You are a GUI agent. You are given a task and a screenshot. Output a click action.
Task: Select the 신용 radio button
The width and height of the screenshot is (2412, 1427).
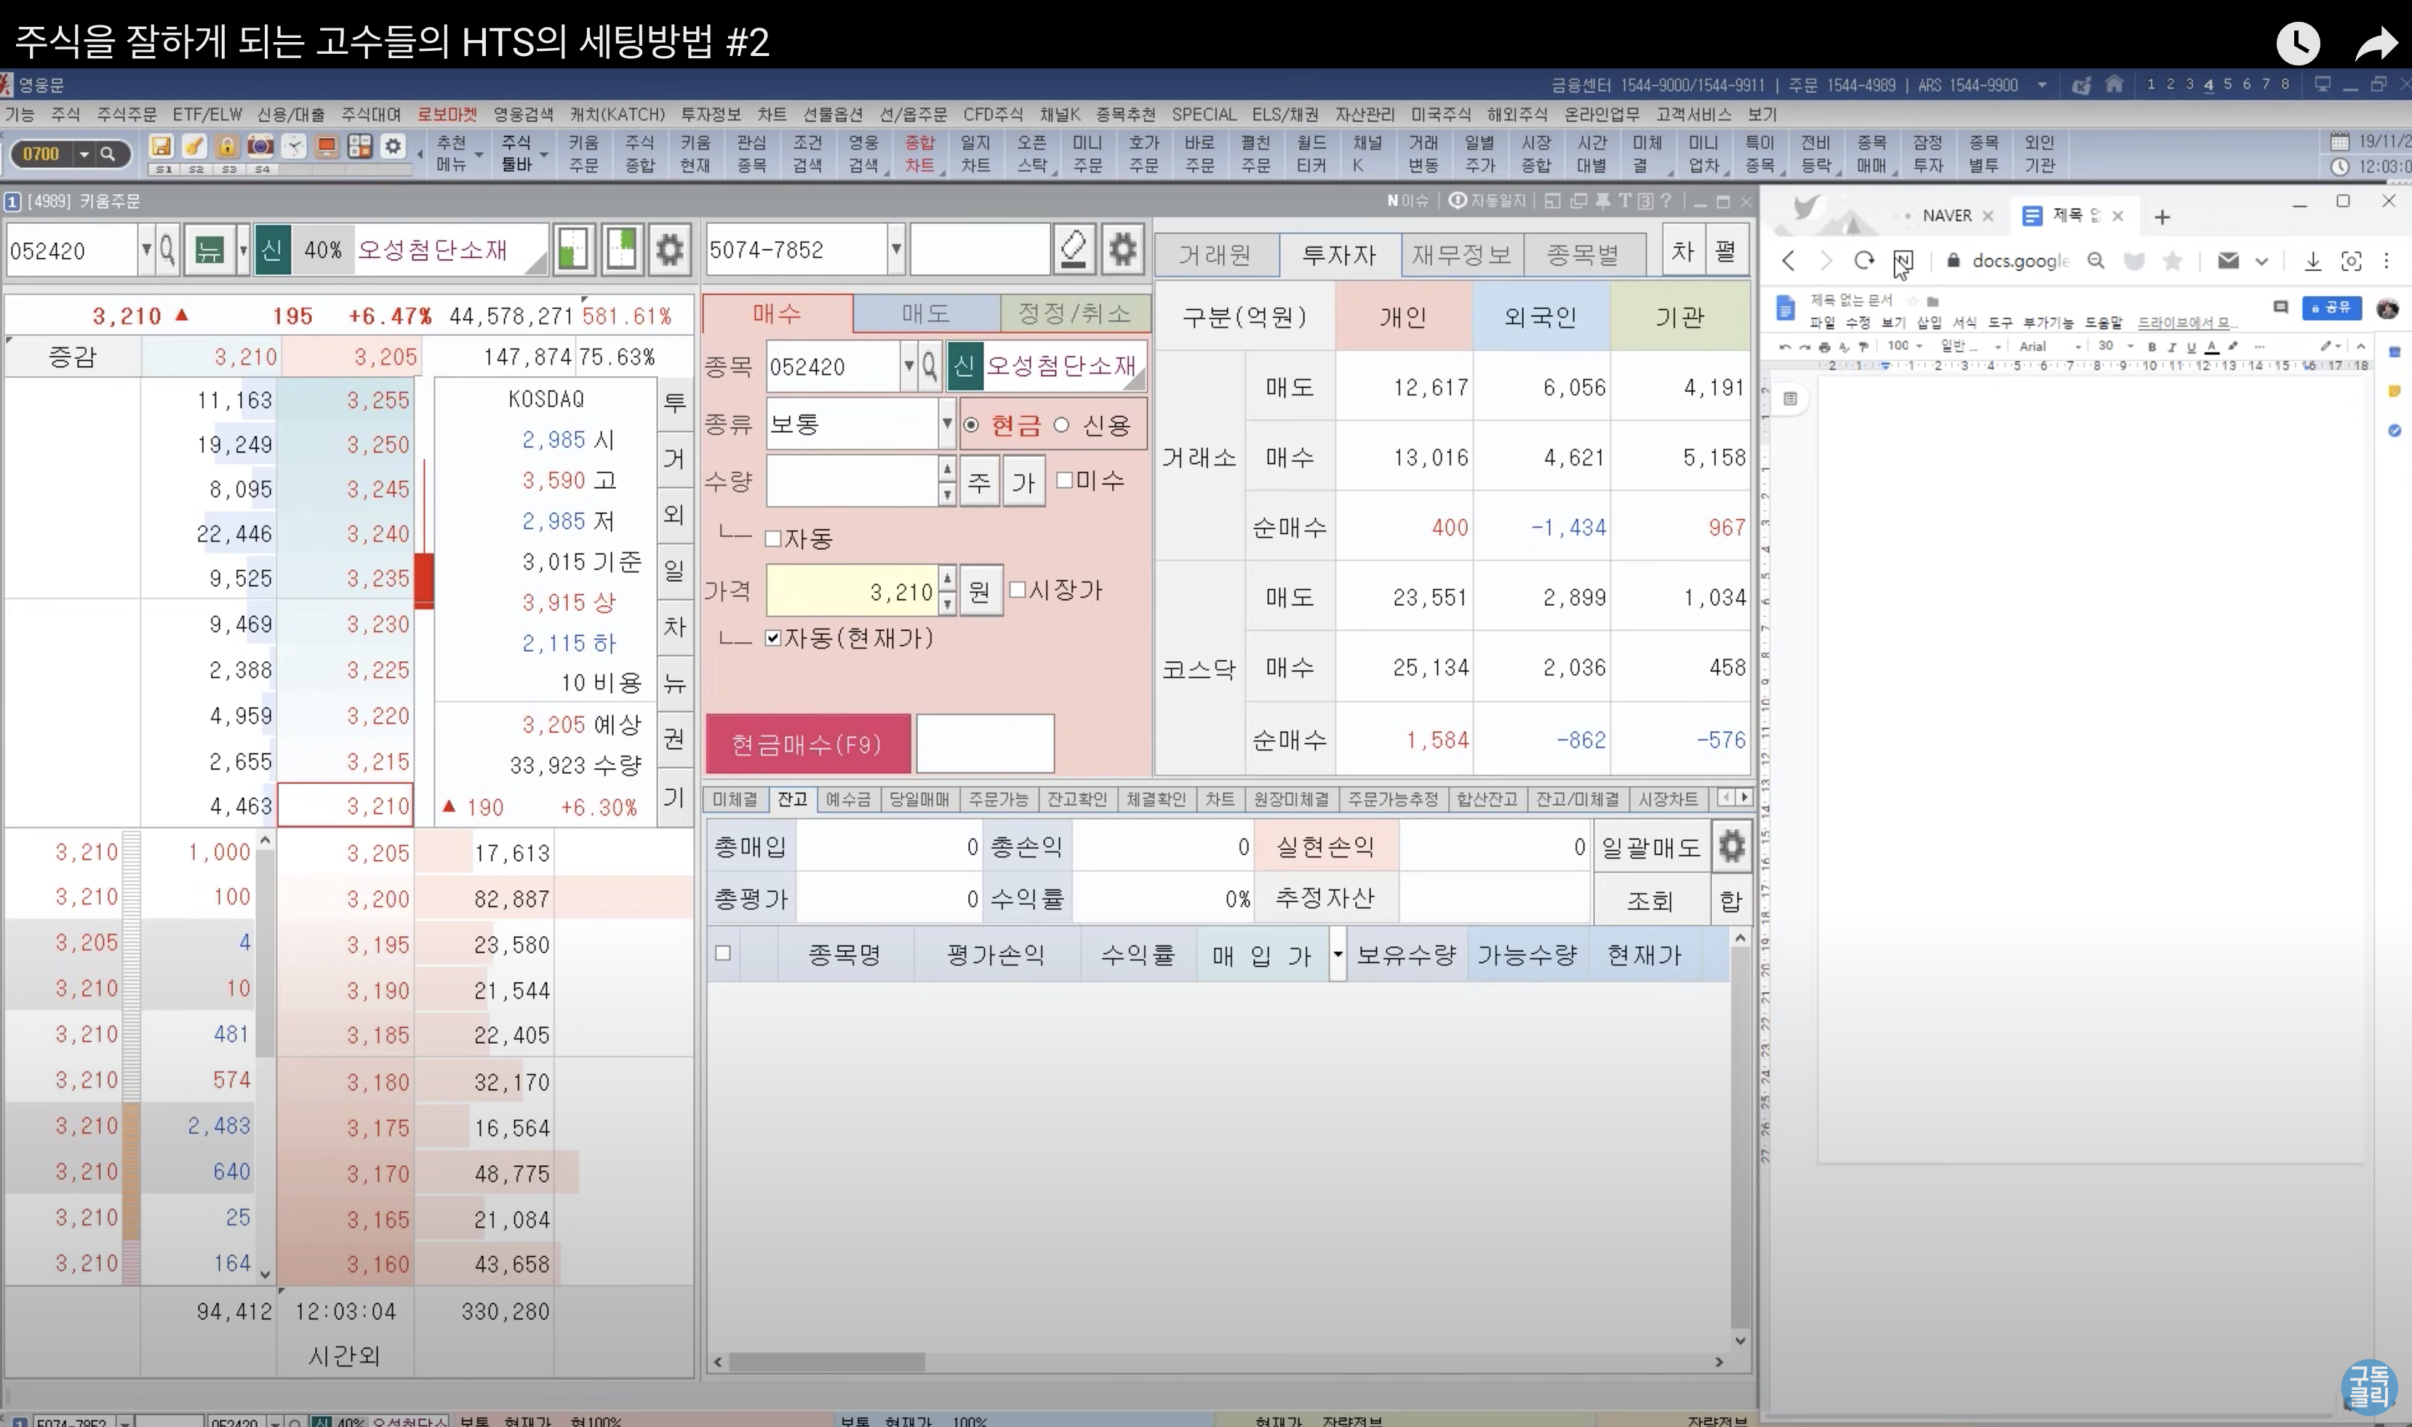pos(1062,425)
